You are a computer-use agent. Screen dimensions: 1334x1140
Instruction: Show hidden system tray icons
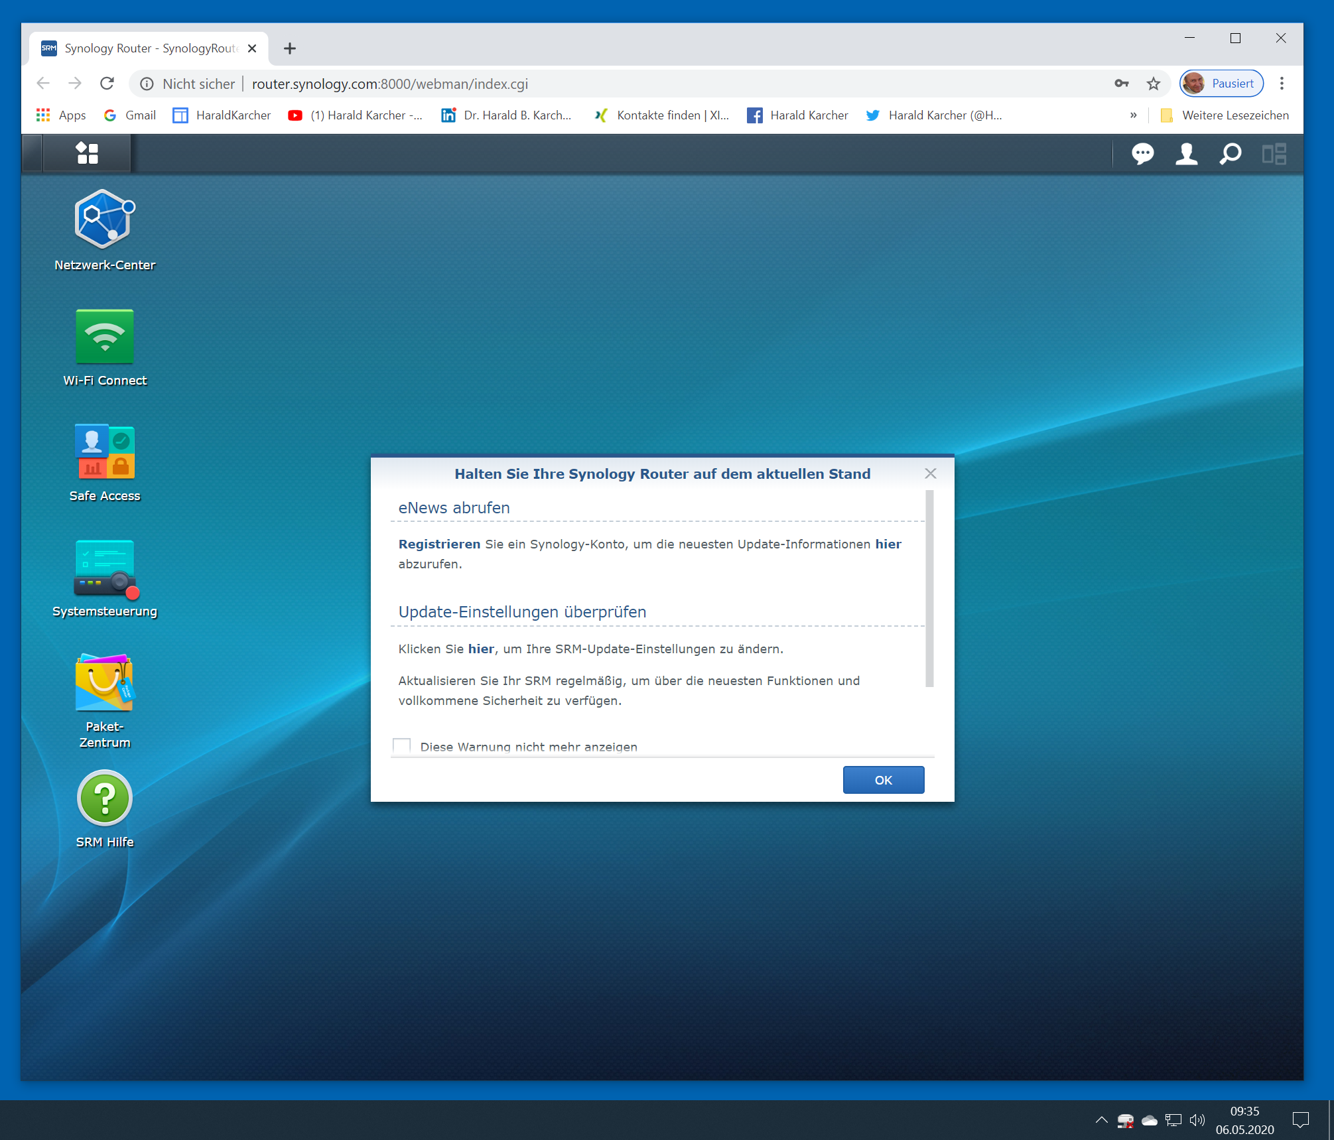1101,1120
